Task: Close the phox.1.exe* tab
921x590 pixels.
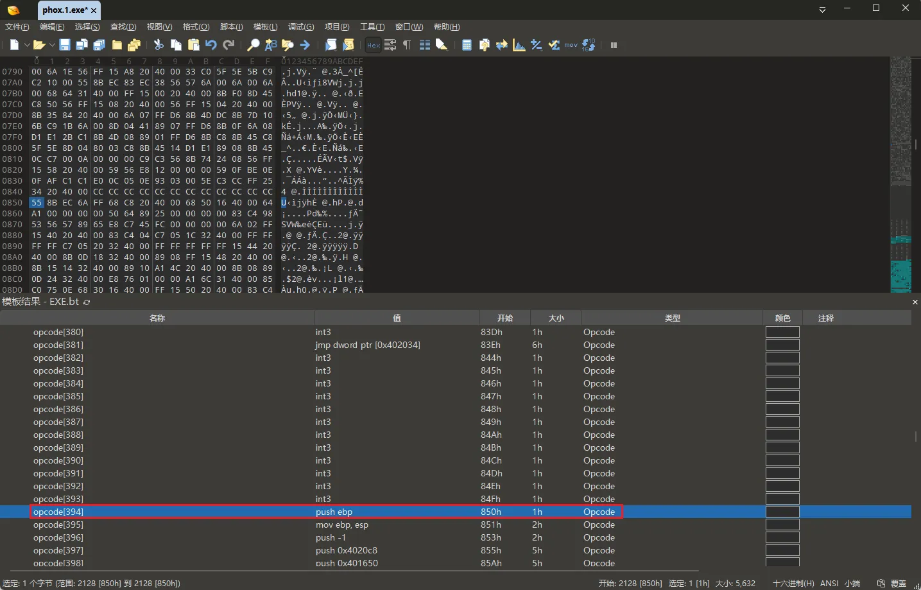Action: pyautogui.click(x=94, y=11)
